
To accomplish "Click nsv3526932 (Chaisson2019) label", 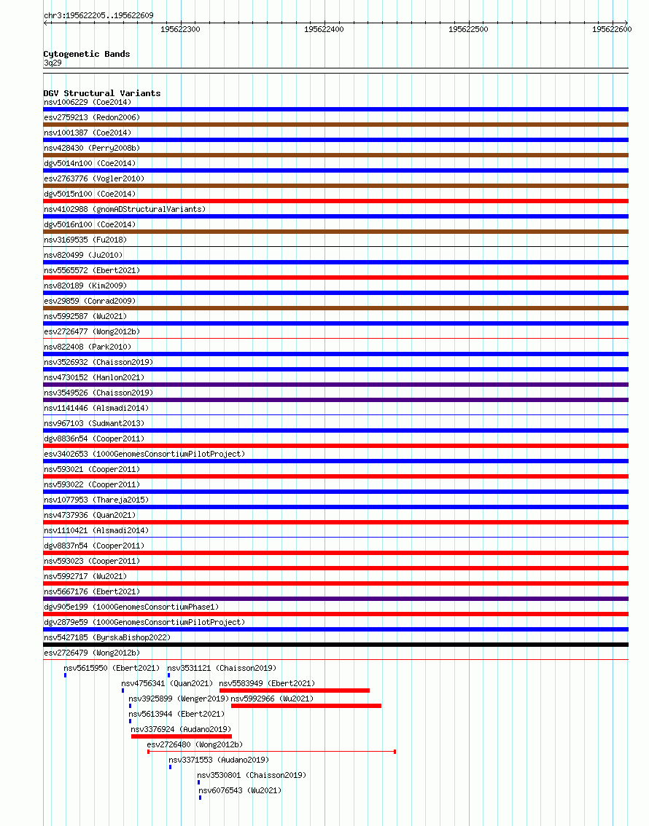I will 98,362.
